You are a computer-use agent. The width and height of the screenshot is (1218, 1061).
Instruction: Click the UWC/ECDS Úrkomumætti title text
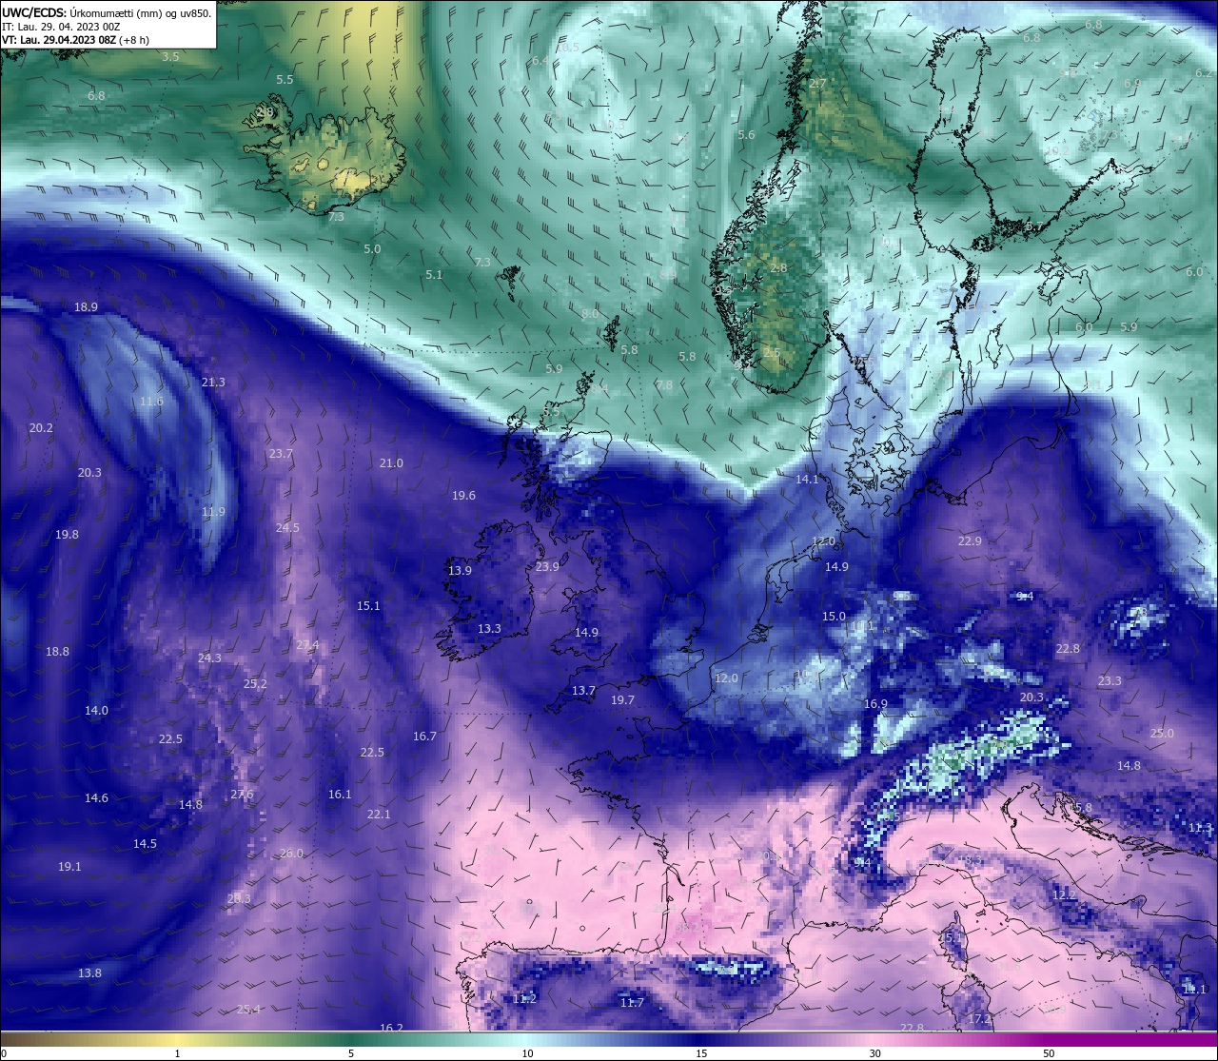(107, 13)
